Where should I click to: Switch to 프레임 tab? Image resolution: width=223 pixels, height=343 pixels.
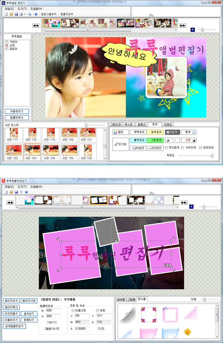[x=168, y=125]
